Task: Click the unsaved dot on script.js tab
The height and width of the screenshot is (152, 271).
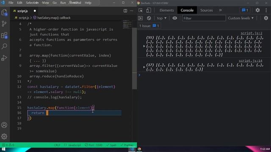Action: (x=35, y=11)
